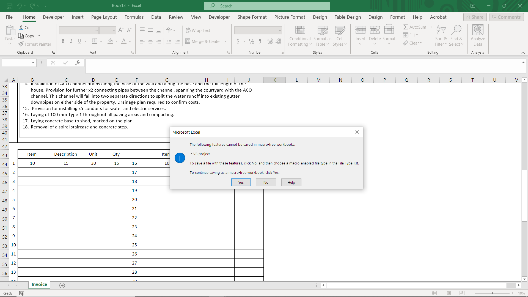Click the macro recording status icon
This screenshot has width=528, height=297.
pos(22,293)
